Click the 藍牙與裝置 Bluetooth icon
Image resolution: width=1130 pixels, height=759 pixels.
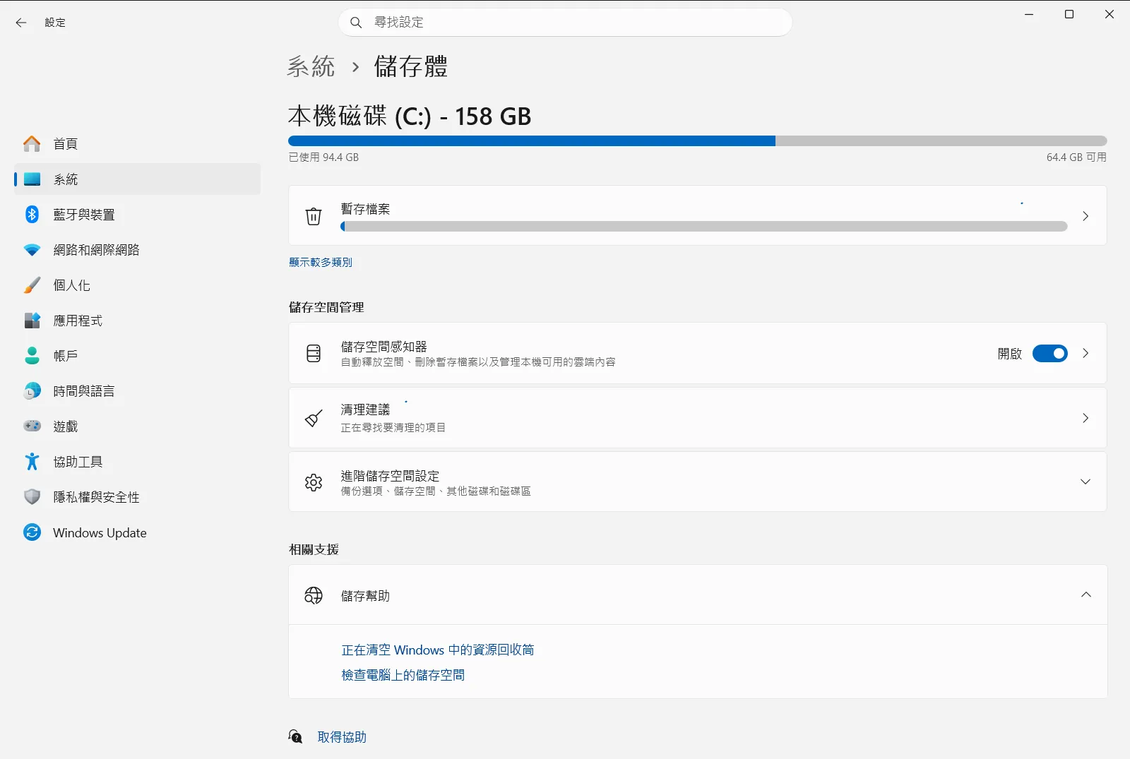(x=32, y=215)
